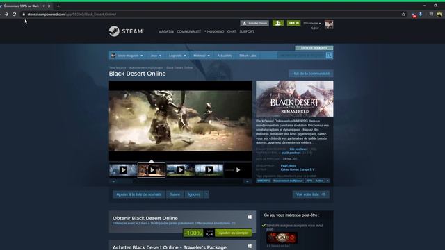Click the thumbnail strip scrollbar handle
Image resolution: width=445 pixels, height=250 pixels.
[125, 181]
